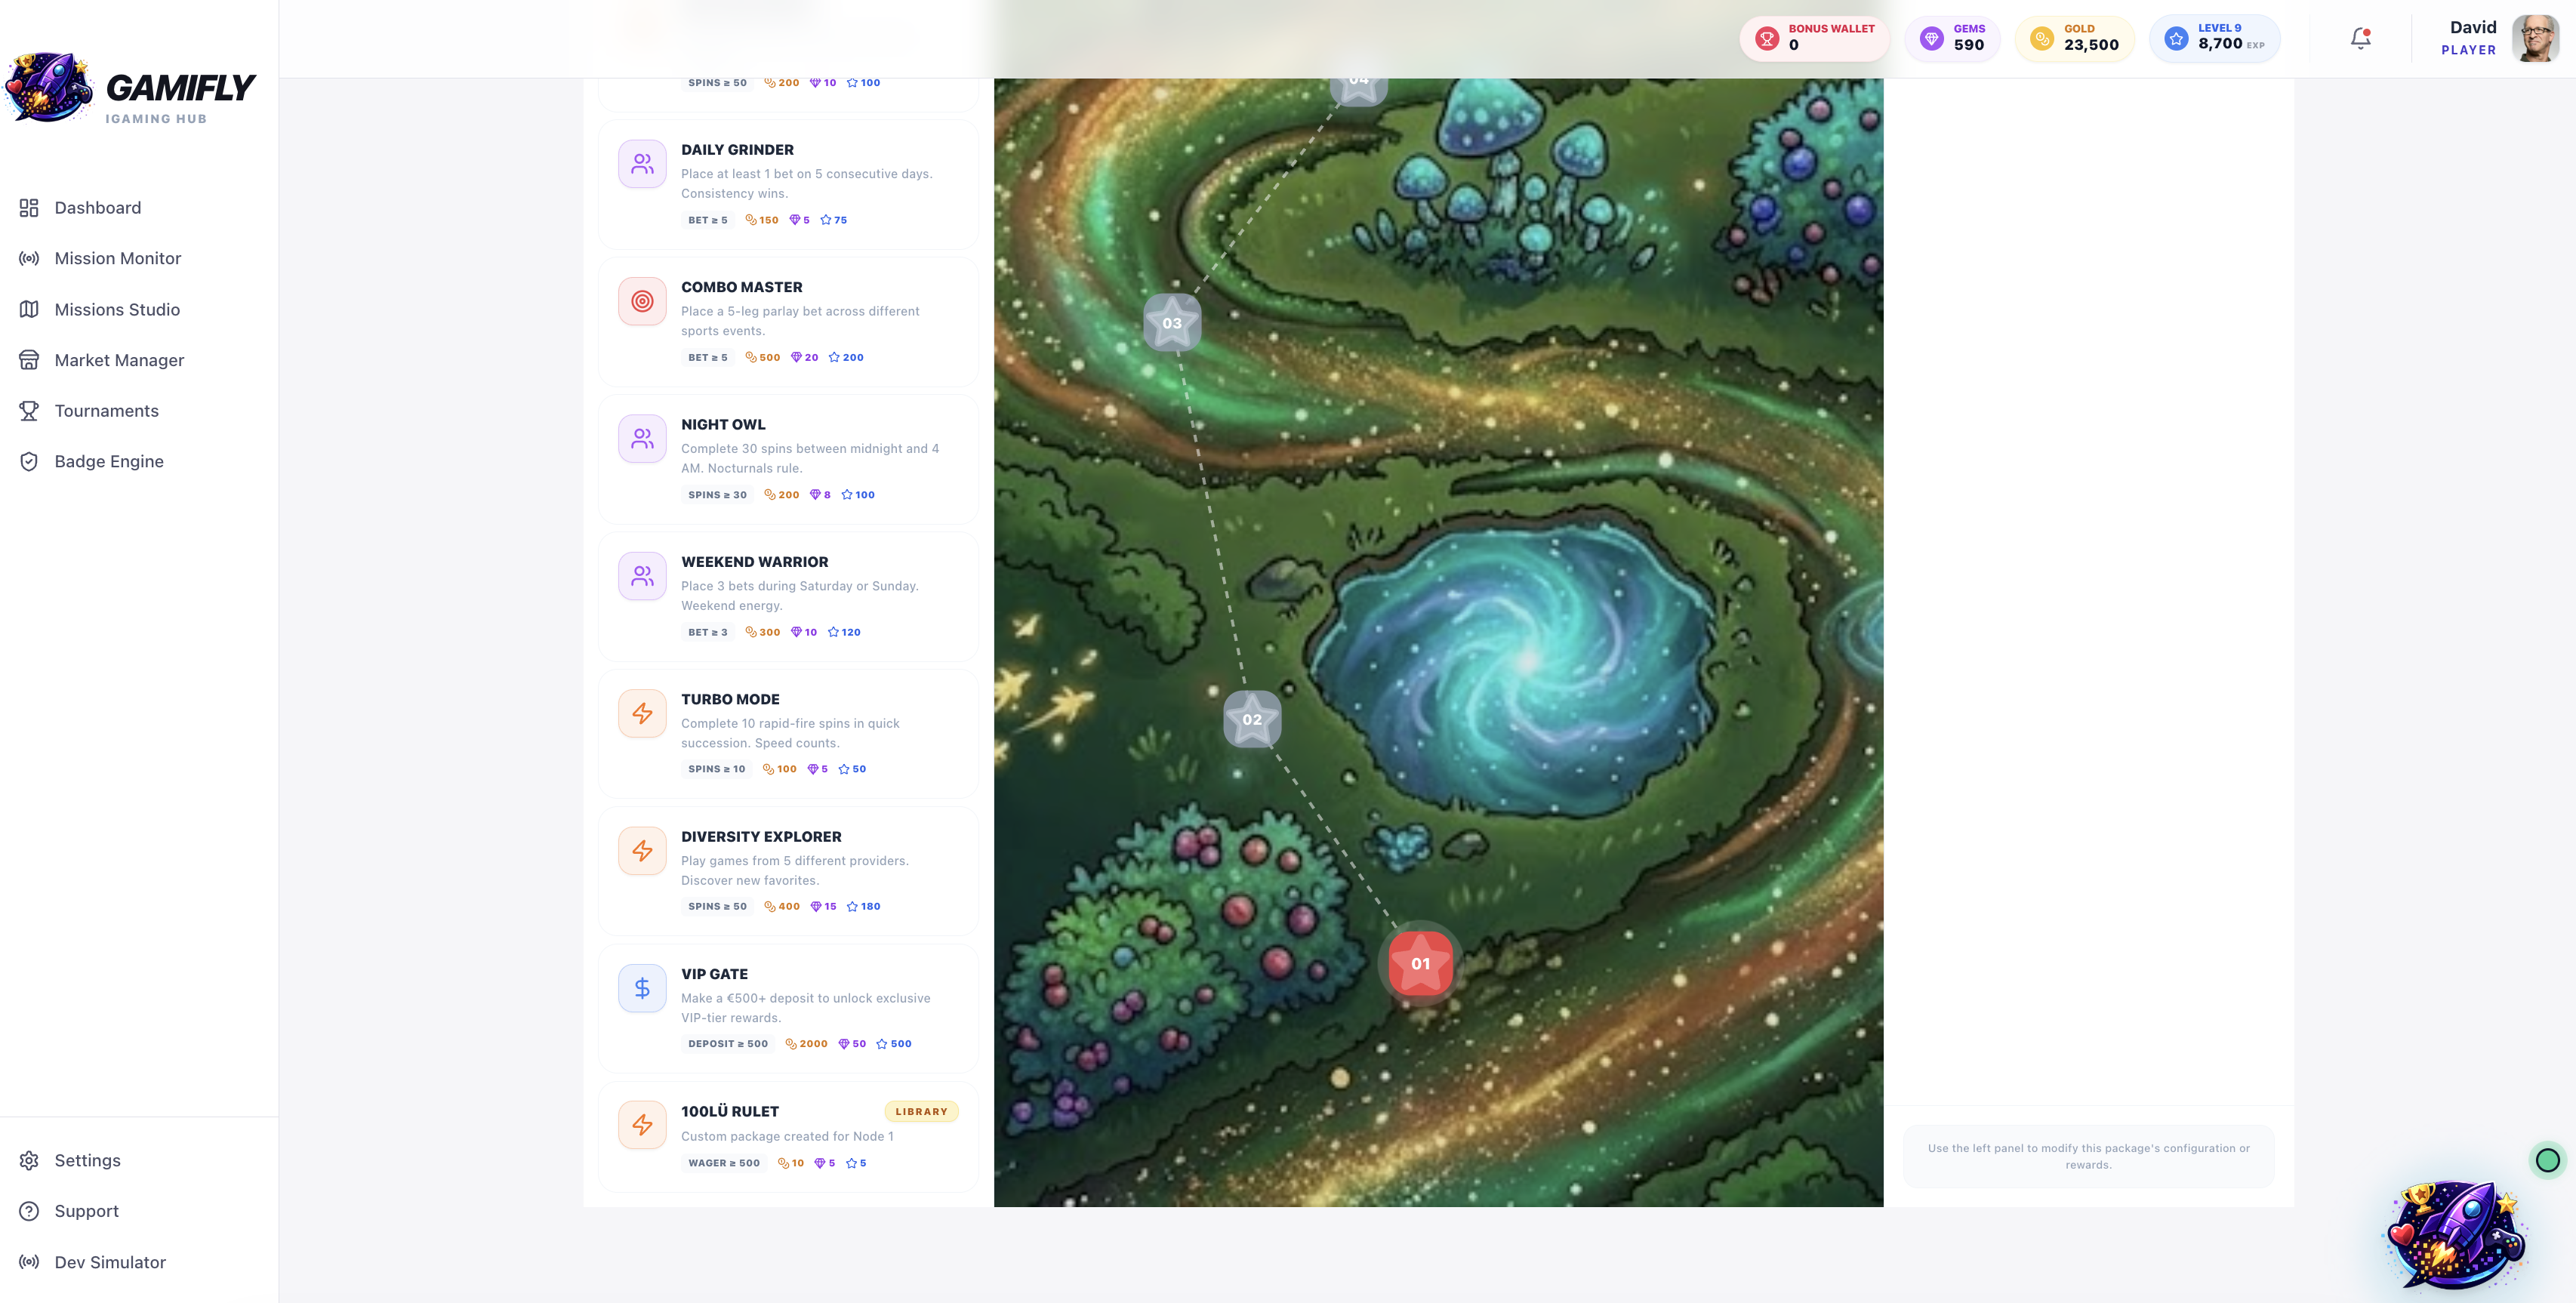Select map node 03
This screenshot has width=2576, height=1303.
1172,322
